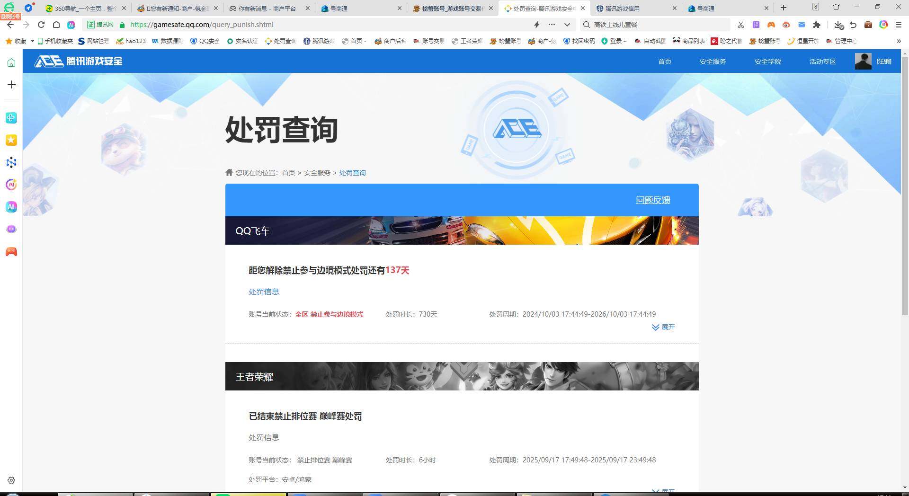
Task: Open the 安全学院 navigation menu
Action: click(x=768, y=62)
